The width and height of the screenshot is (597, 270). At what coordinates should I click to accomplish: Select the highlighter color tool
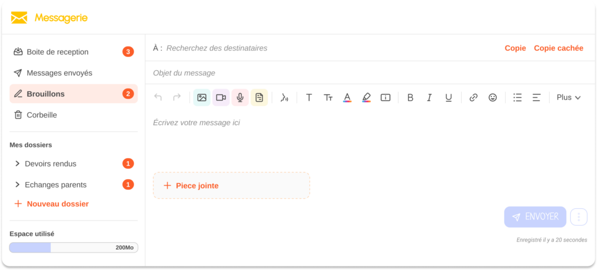[366, 98]
